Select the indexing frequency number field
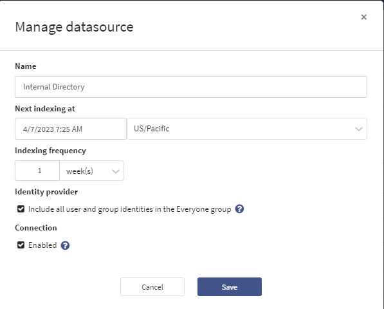Viewport: 384px width, 309px height. (37, 171)
